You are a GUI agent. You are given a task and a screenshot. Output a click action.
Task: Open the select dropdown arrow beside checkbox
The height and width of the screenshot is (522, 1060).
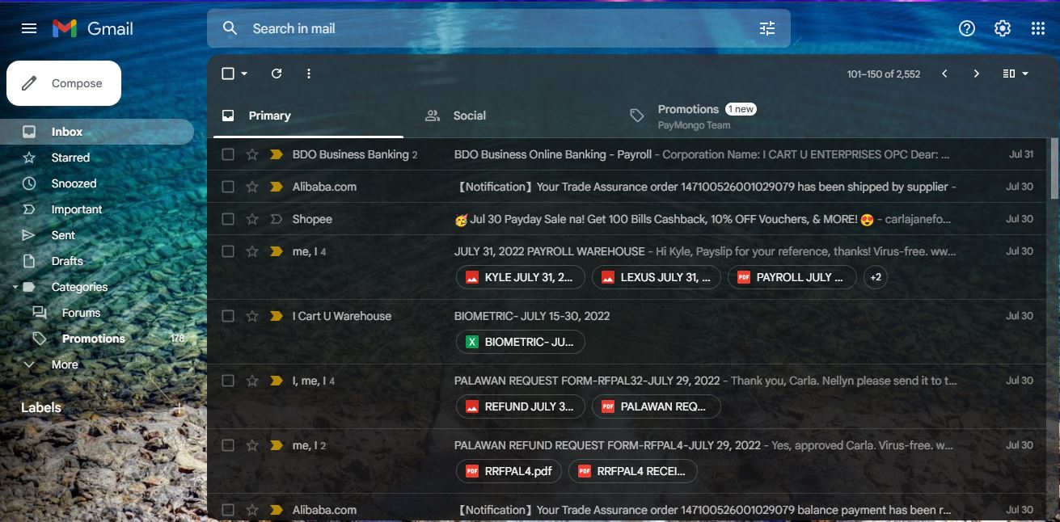click(244, 74)
